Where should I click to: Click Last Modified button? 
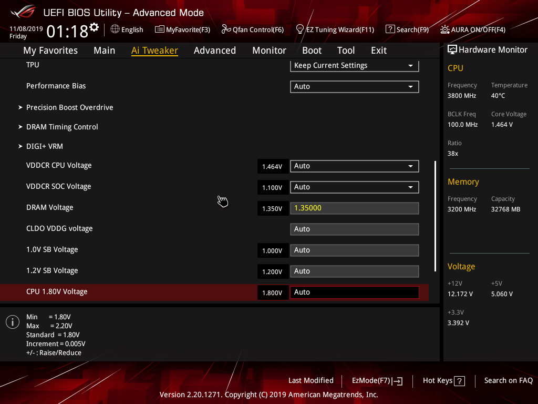[x=311, y=381]
